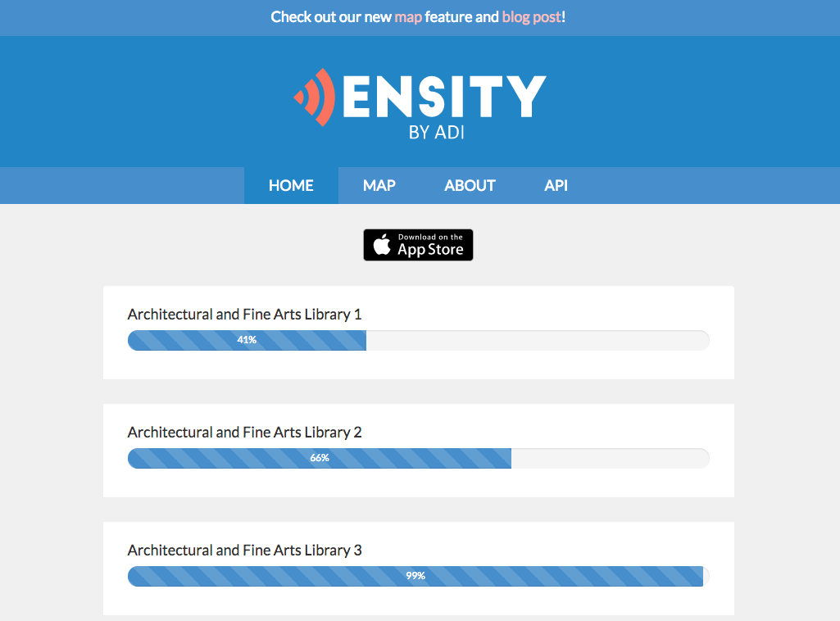
Task: Click the 41% progress bar
Action: click(x=419, y=341)
